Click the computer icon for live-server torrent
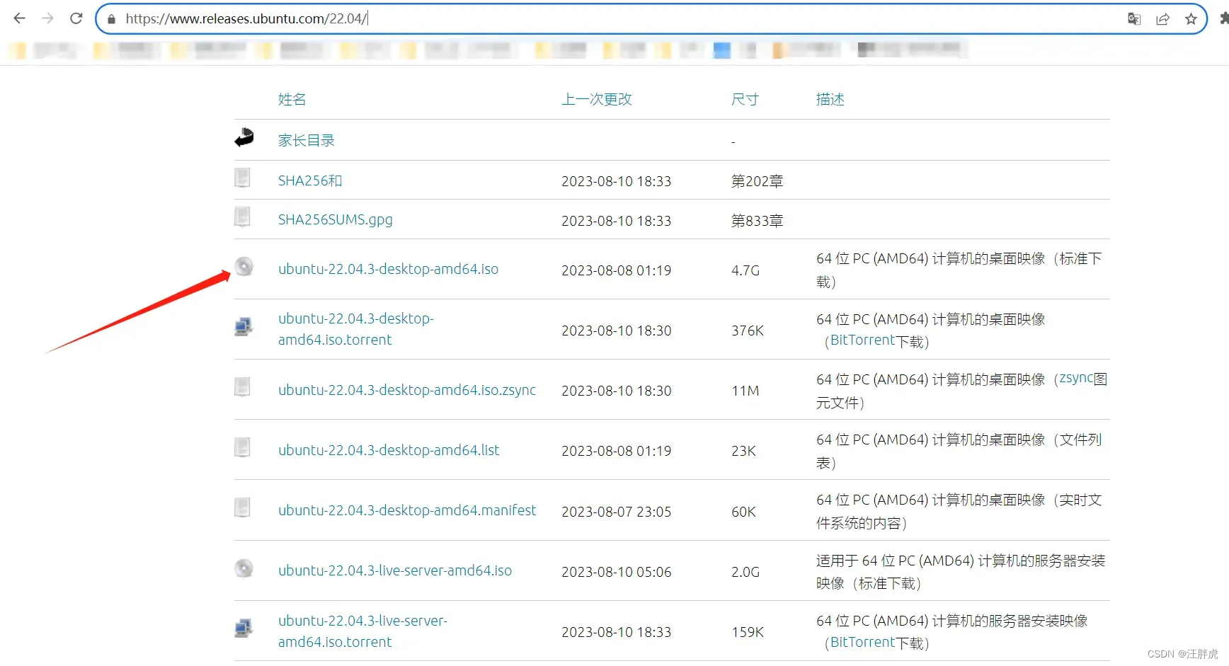The height and width of the screenshot is (666, 1229). pos(244,628)
